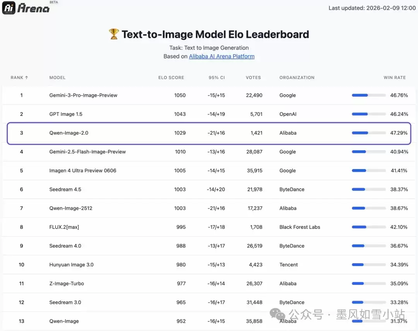Select the highlighted Qwen-Image-2.0 row
The width and height of the screenshot is (418, 331).
pos(209,133)
